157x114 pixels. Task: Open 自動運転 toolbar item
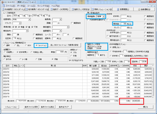click(144, 9)
